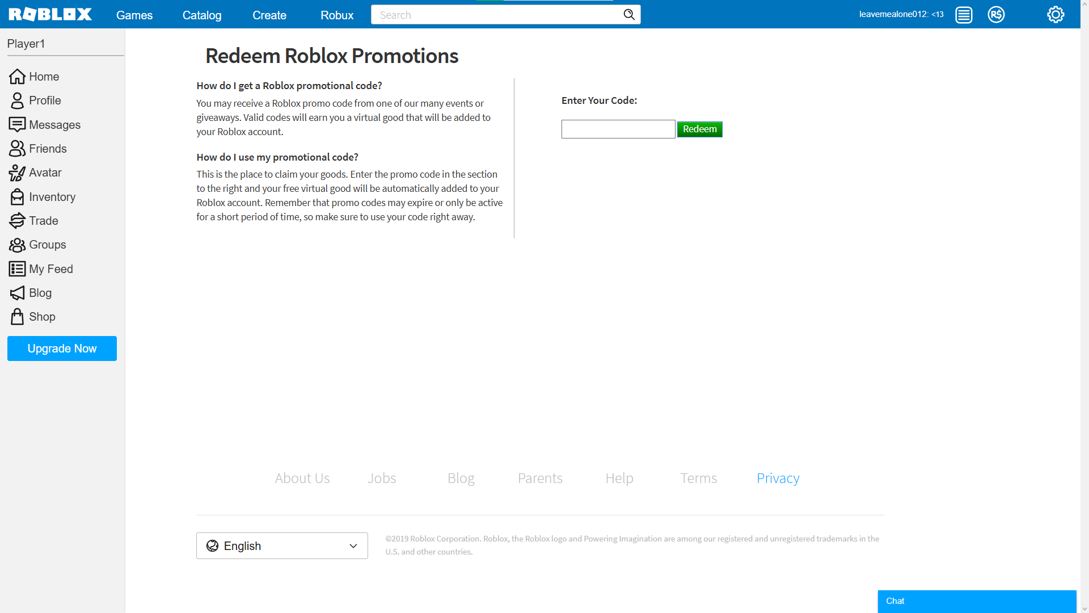Viewport: 1089px width, 613px height.
Task: Open the notifications feed icon in header
Action: (x=964, y=15)
